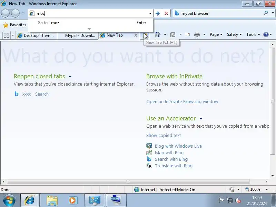Image resolution: width=276 pixels, height=207 pixels.
Task: Click Show copied text link
Action: [x=164, y=135]
